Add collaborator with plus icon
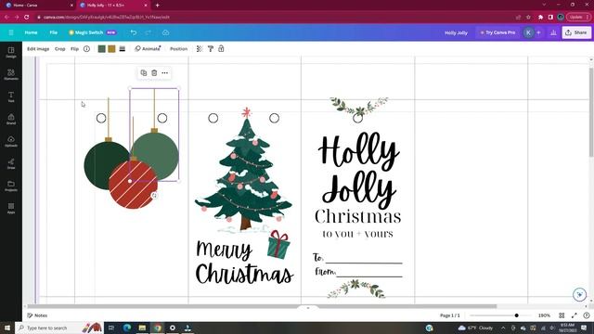 (x=538, y=32)
